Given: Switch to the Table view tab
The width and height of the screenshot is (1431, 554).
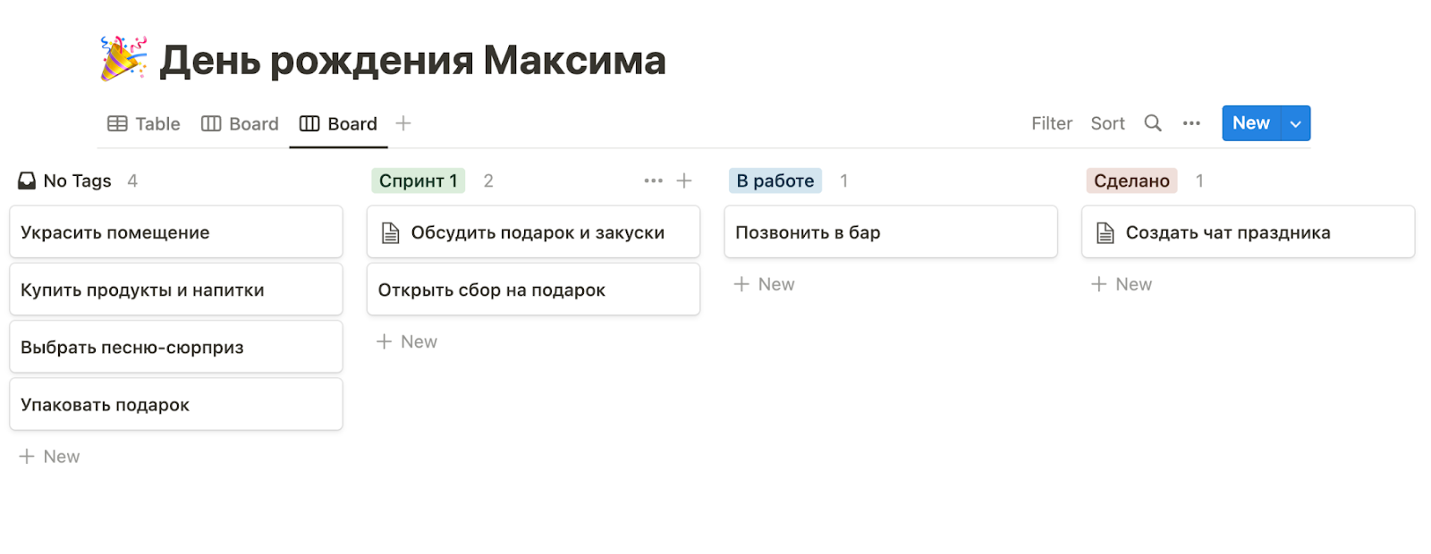Looking at the screenshot, I should 144,123.
